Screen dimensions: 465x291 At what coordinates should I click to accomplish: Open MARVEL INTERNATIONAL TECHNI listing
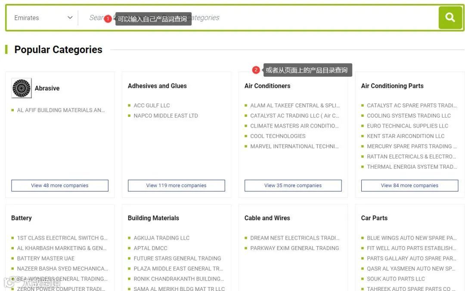pyautogui.click(x=294, y=146)
